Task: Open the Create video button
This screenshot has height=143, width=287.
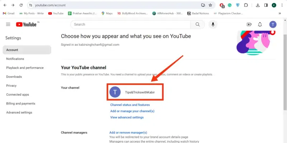Action: pos(249,24)
